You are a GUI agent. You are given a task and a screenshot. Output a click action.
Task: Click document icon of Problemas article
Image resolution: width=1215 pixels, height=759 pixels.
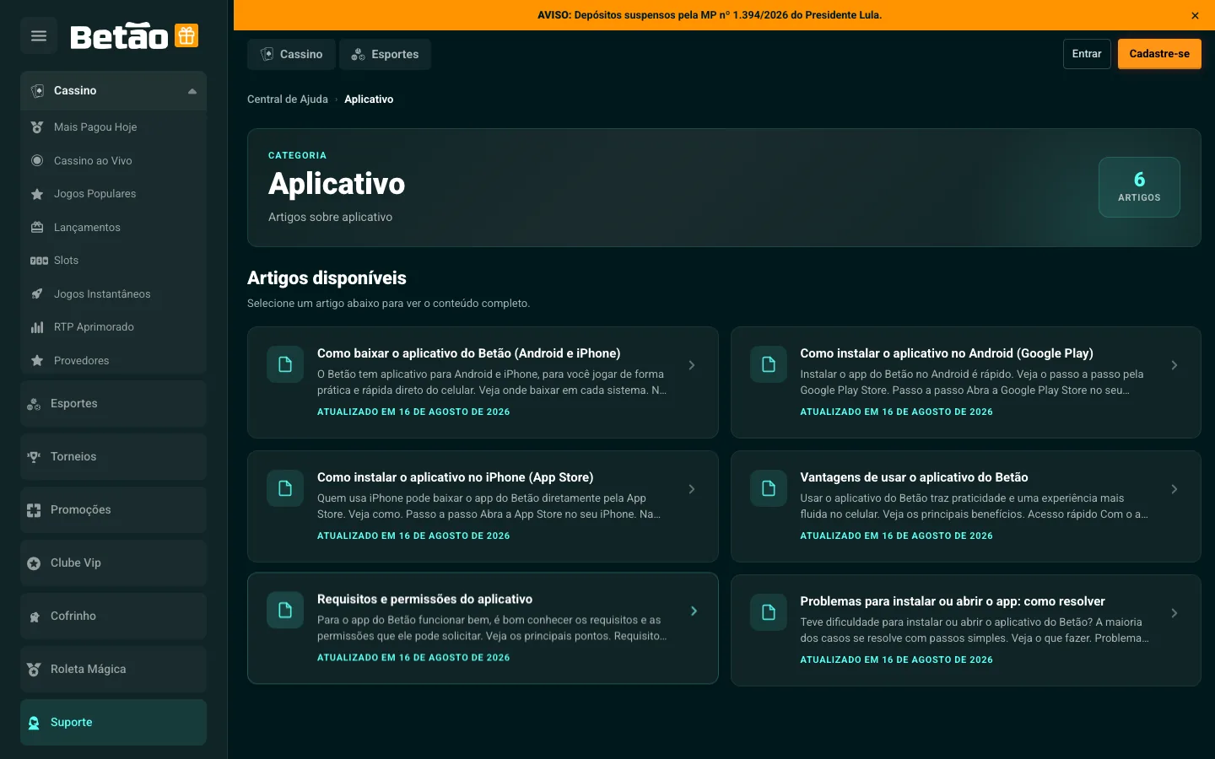click(769, 612)
